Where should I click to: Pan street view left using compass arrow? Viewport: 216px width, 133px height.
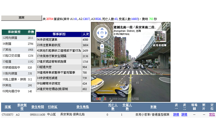98,33
